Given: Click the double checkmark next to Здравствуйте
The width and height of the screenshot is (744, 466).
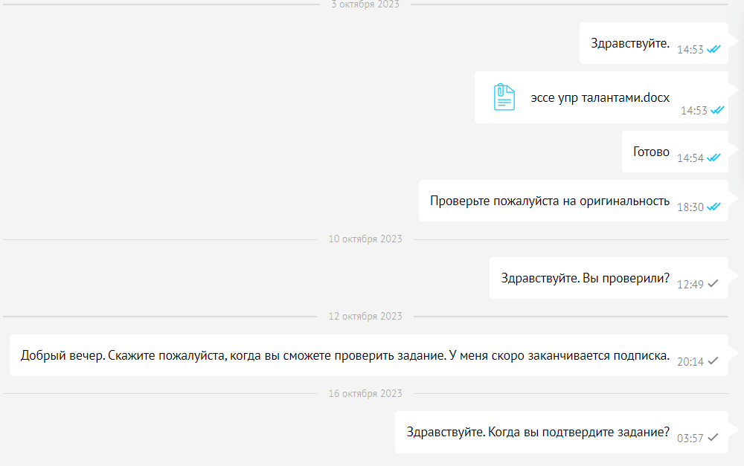Looking at the screenshot, I should 714,50.
